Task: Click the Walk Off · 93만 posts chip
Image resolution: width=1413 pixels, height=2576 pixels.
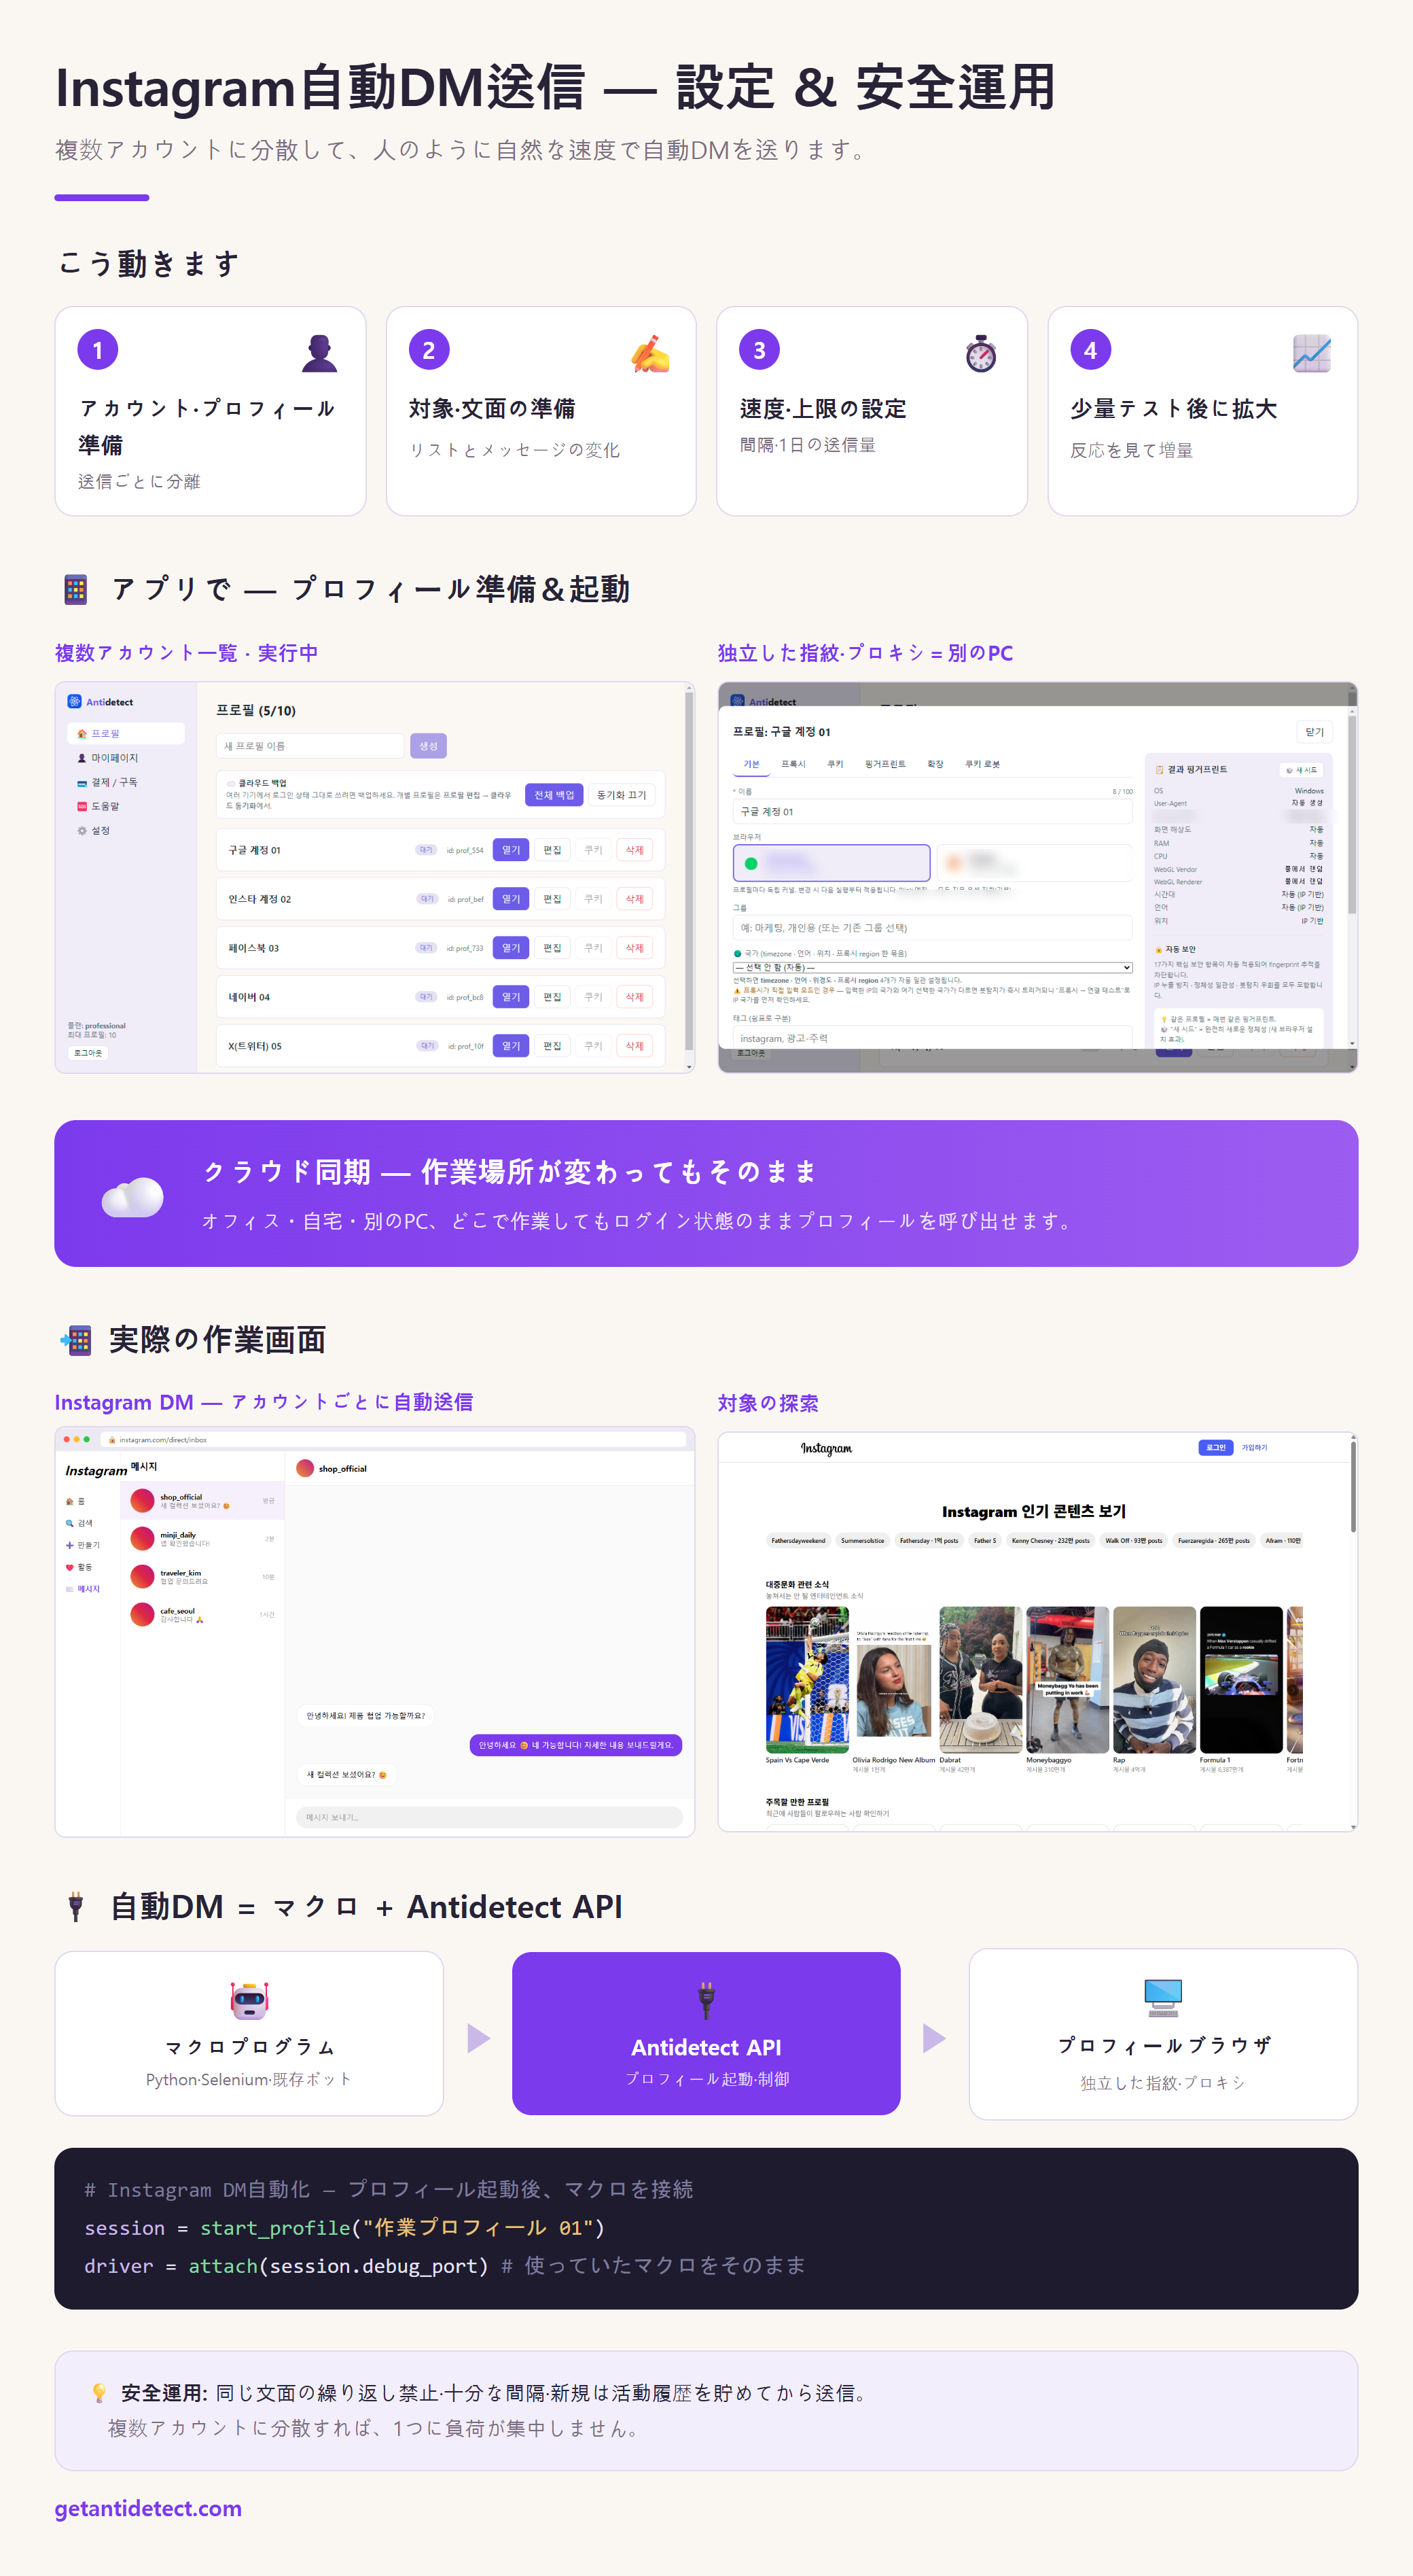Action: click(1133, 1540)
